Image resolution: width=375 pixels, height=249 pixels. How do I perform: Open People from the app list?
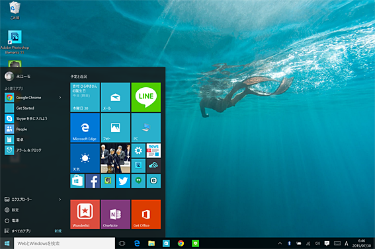pyautogui.click(x=34, y=129)
